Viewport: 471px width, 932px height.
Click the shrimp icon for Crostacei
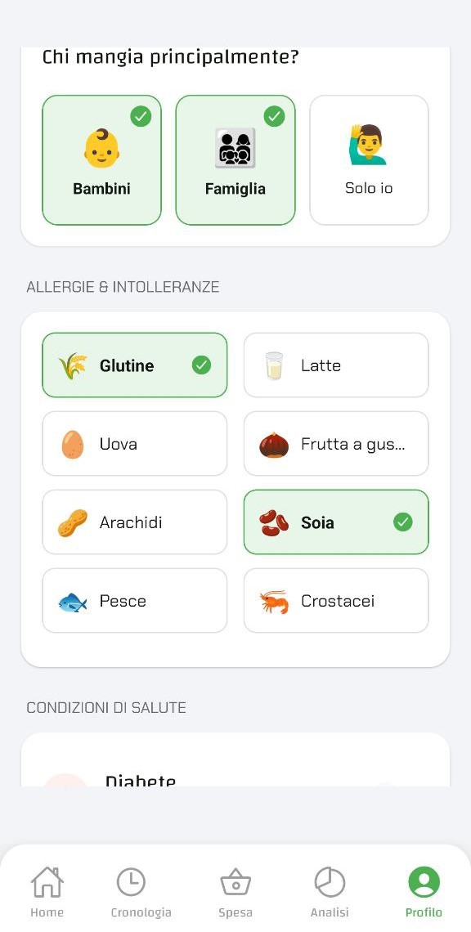click(x=273, y=600)
